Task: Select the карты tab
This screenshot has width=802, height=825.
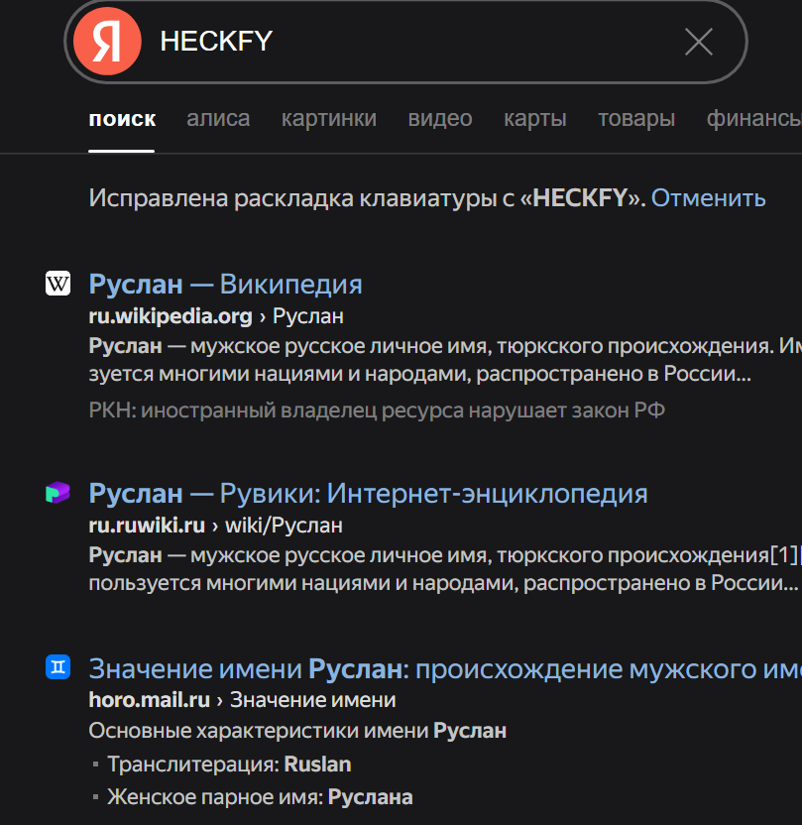Action: point(534,119)
